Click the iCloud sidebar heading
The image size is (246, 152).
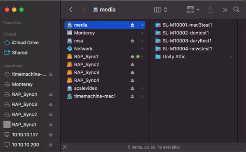[10, 34]
